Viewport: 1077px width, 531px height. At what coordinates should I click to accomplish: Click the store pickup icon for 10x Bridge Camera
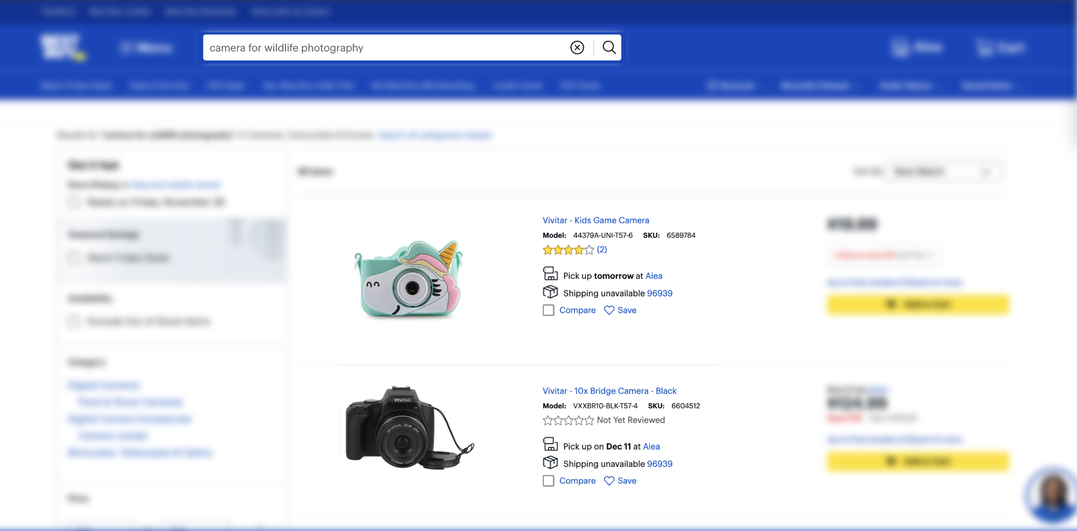pos(550,445)
